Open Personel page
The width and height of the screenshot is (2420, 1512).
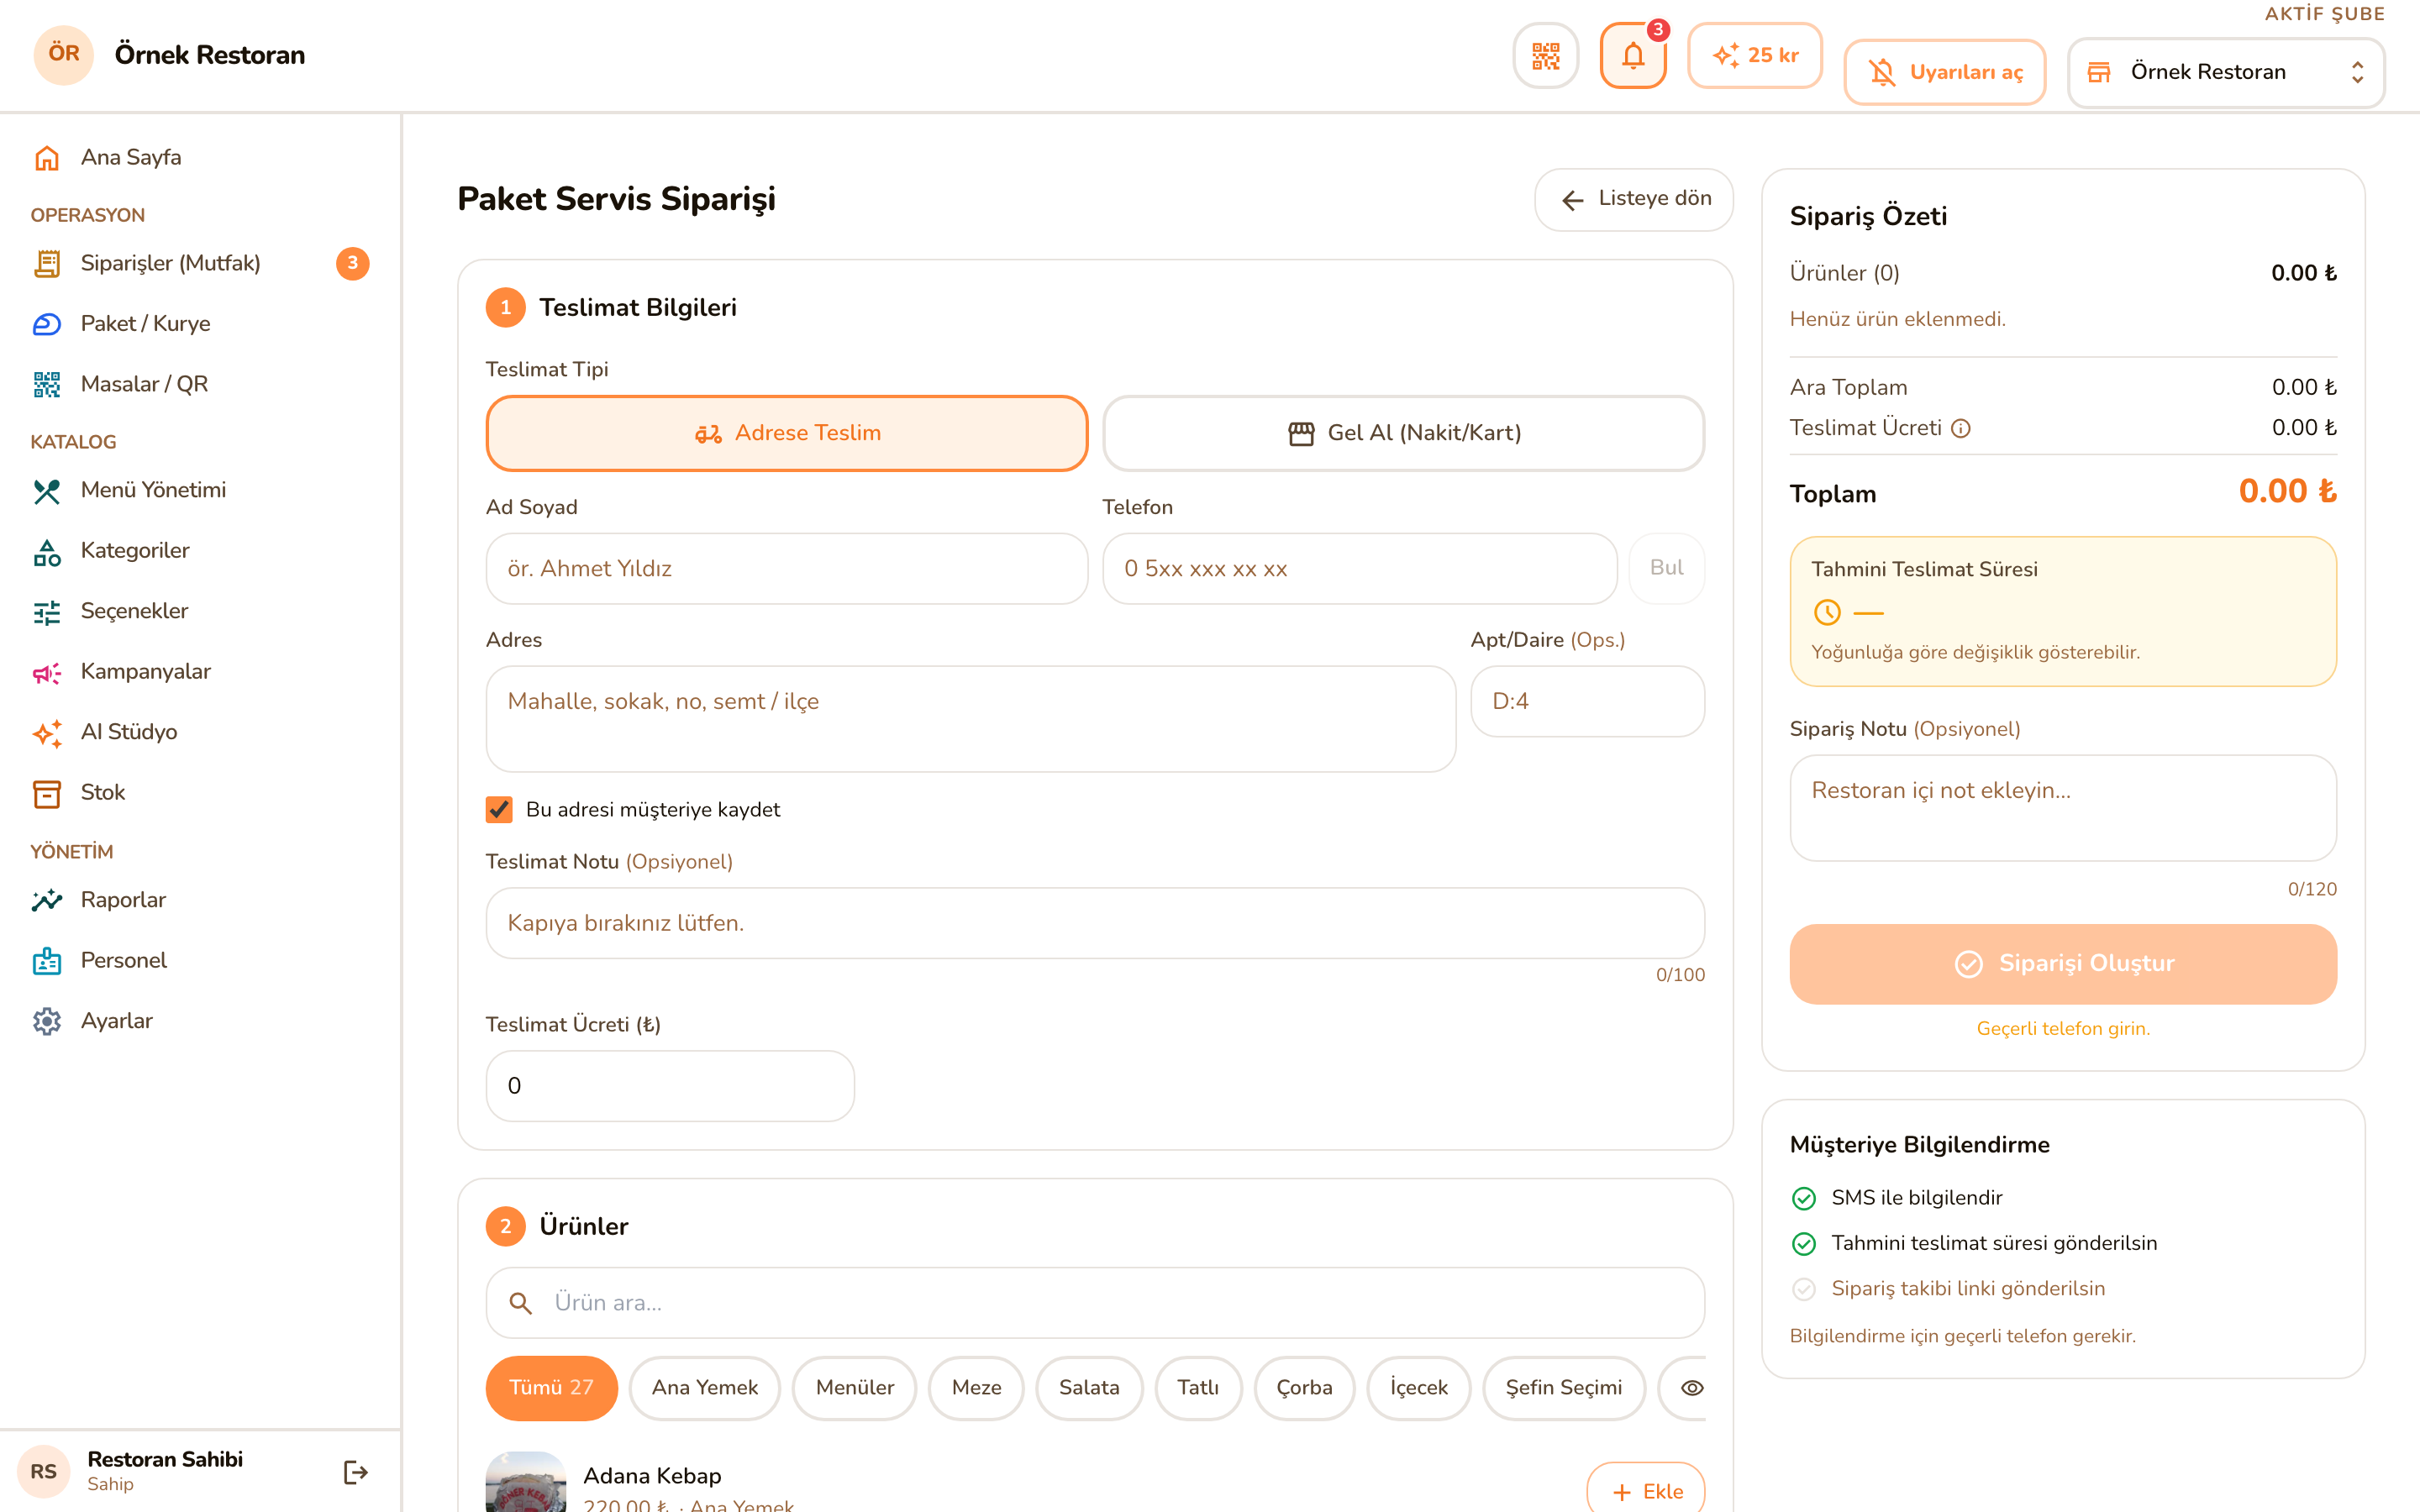tap(200, 961)
